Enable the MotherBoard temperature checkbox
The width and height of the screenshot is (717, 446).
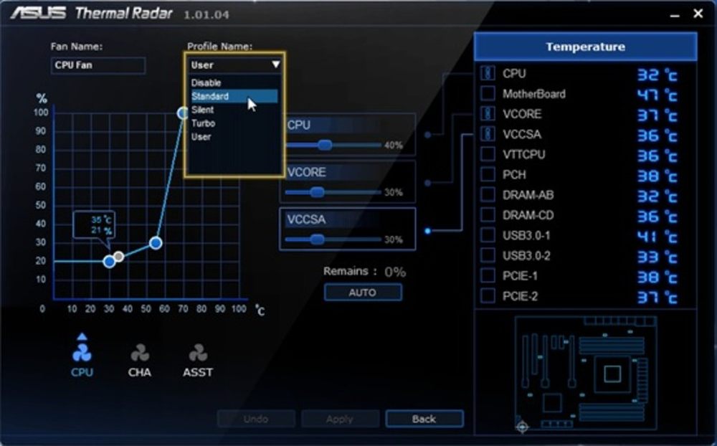pos(488,93)
